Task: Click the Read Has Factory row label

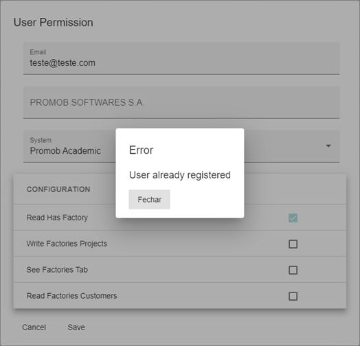Action: point(57,218)
